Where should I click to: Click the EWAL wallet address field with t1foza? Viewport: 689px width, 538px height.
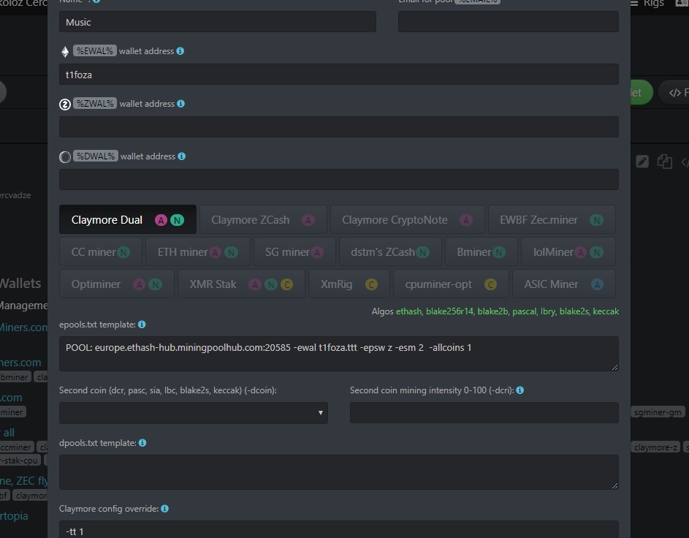tap(339, 75)
